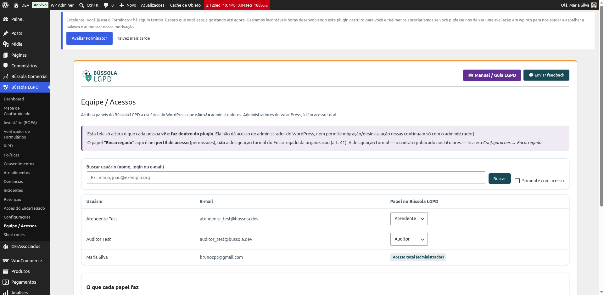
Task: Click the Bússola LGPD compass logo
Action: click(87, 76)
